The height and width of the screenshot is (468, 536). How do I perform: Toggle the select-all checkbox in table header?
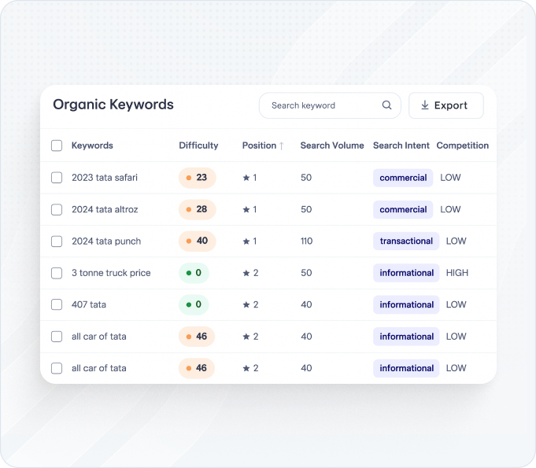tap(57, 146)
